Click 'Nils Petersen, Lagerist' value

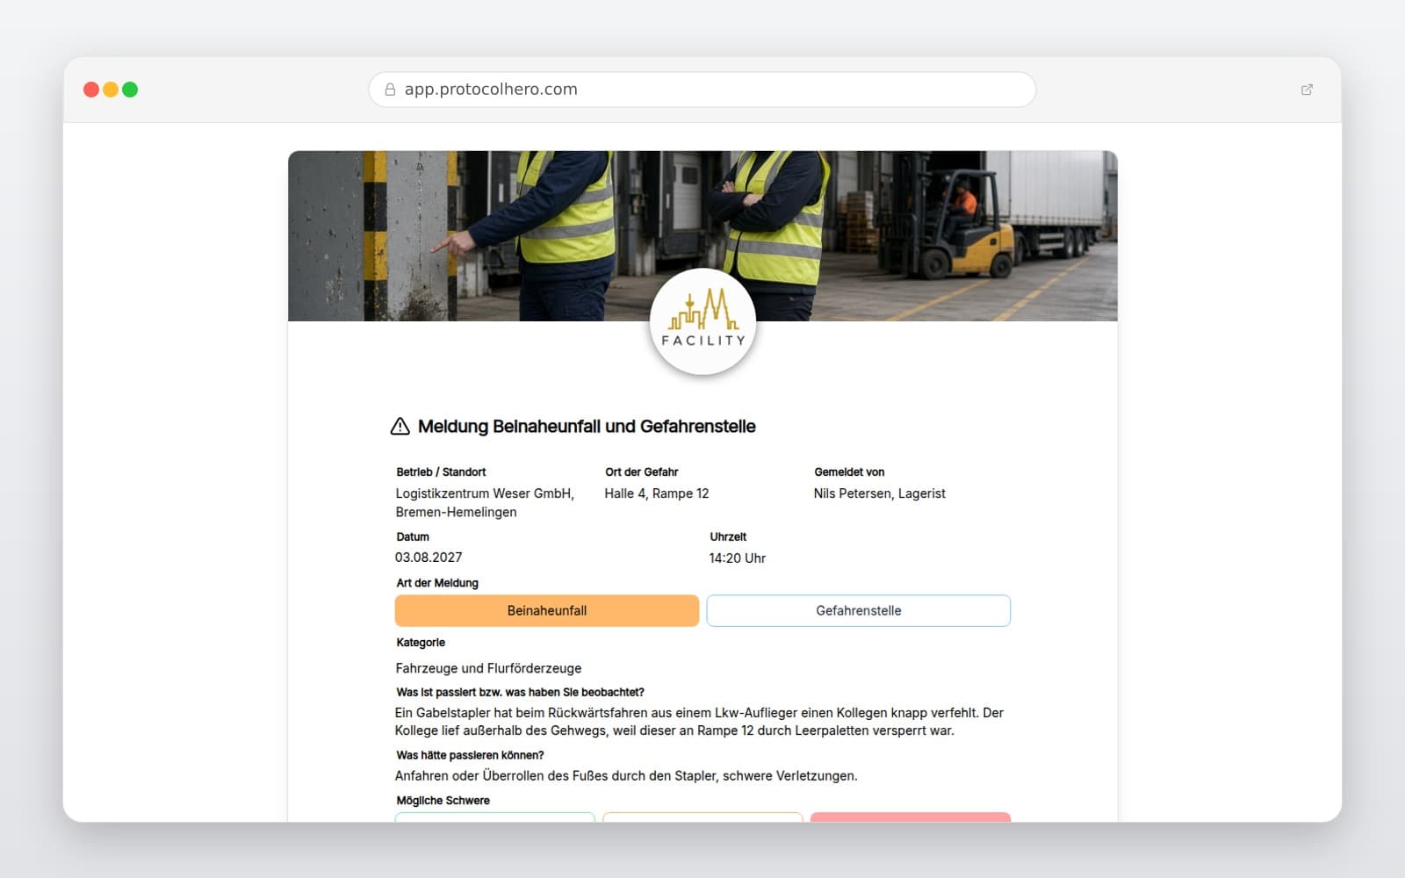coord(880,493)
